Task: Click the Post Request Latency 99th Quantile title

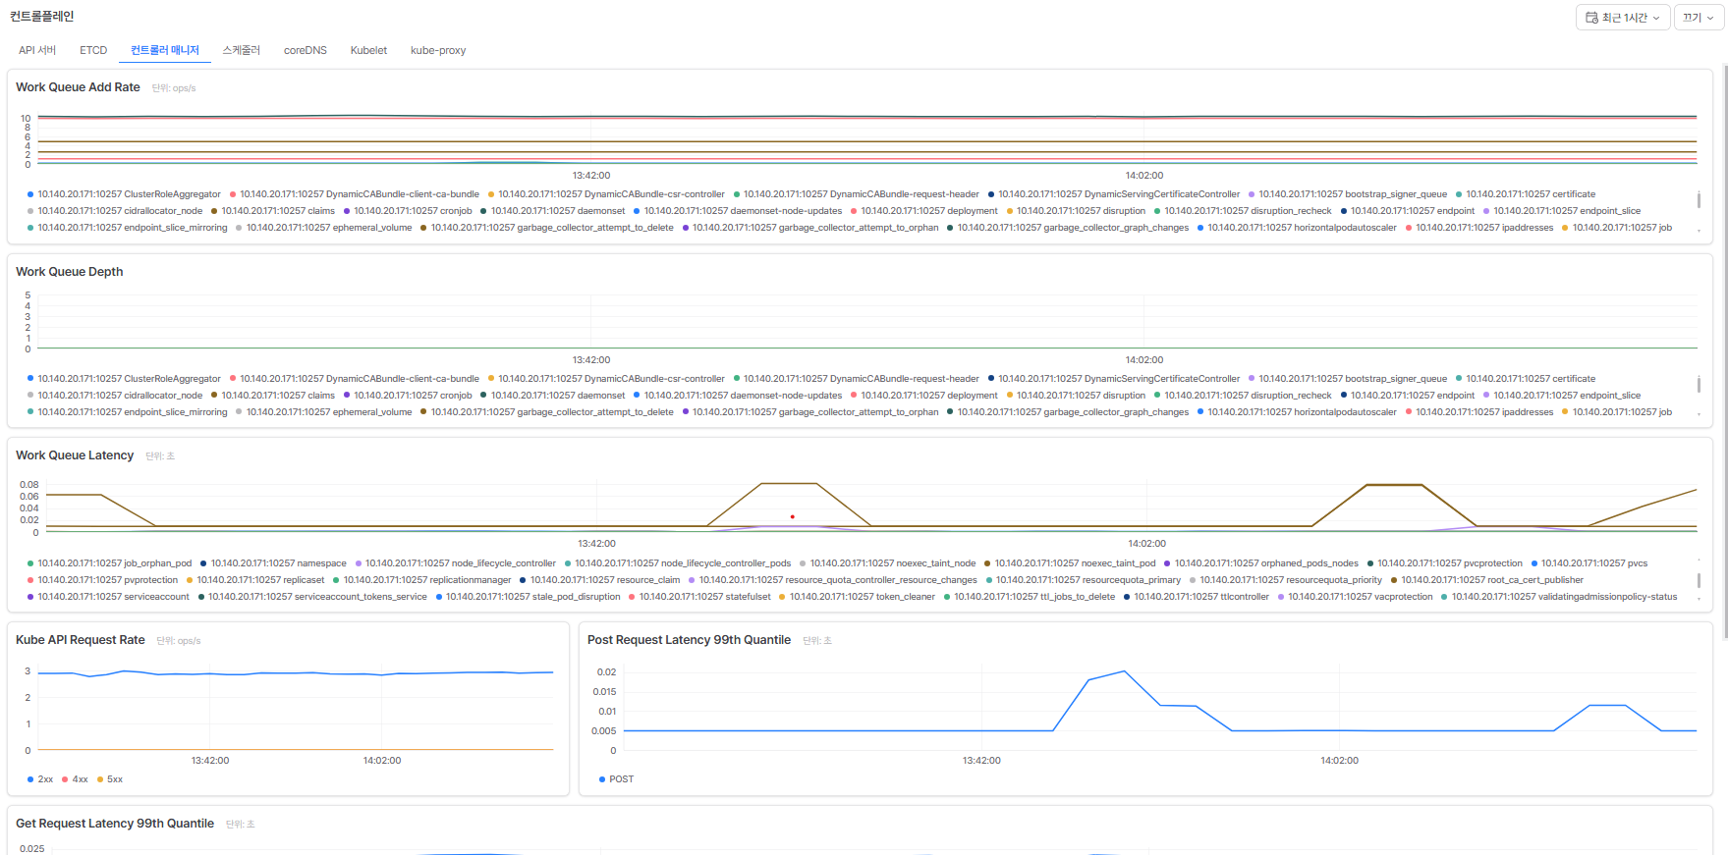Action: (689, 640)
